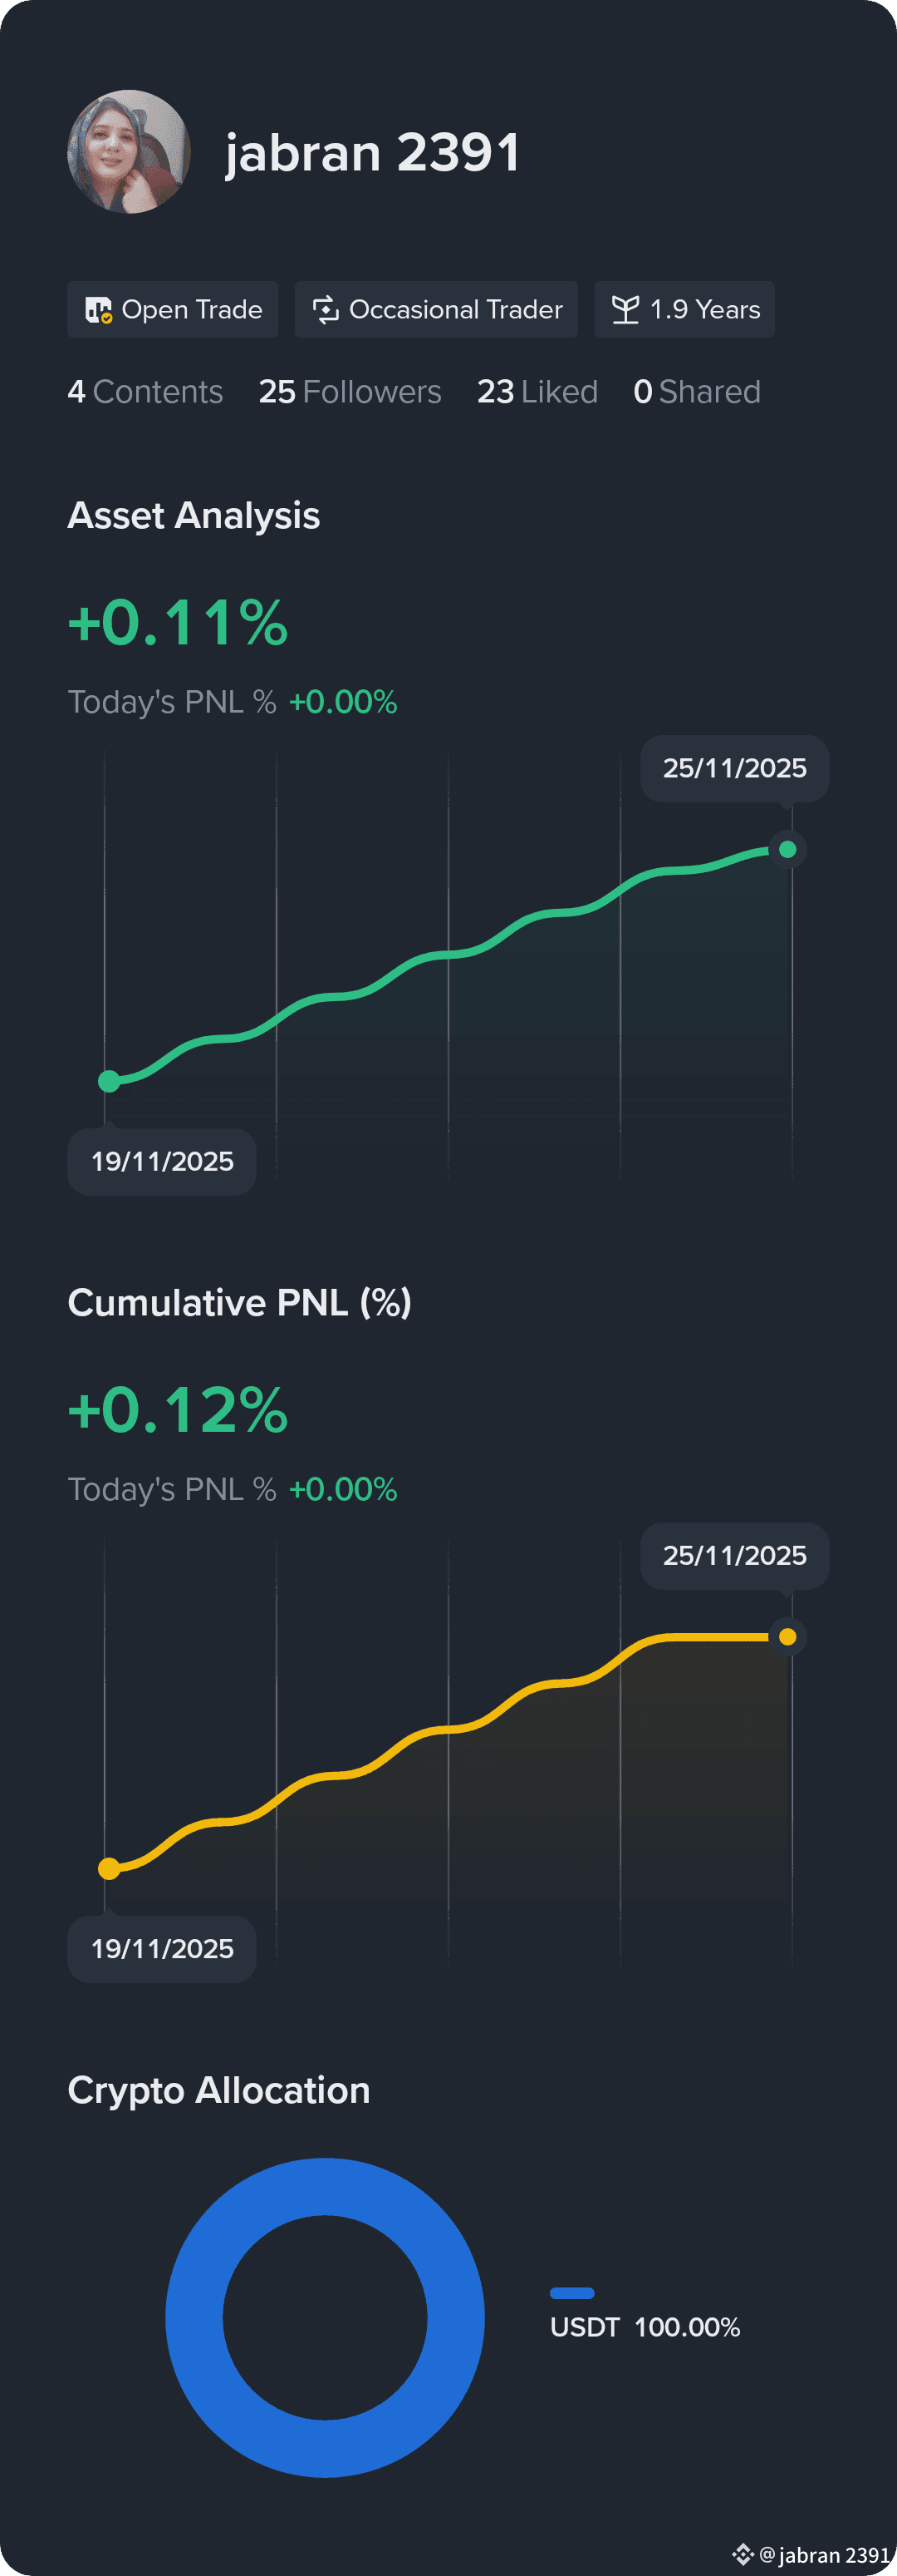The image size is (897, 2576).
Task: Click the 19/11/2025 label under Cumulative PNL
Action: click(162, 1949)
